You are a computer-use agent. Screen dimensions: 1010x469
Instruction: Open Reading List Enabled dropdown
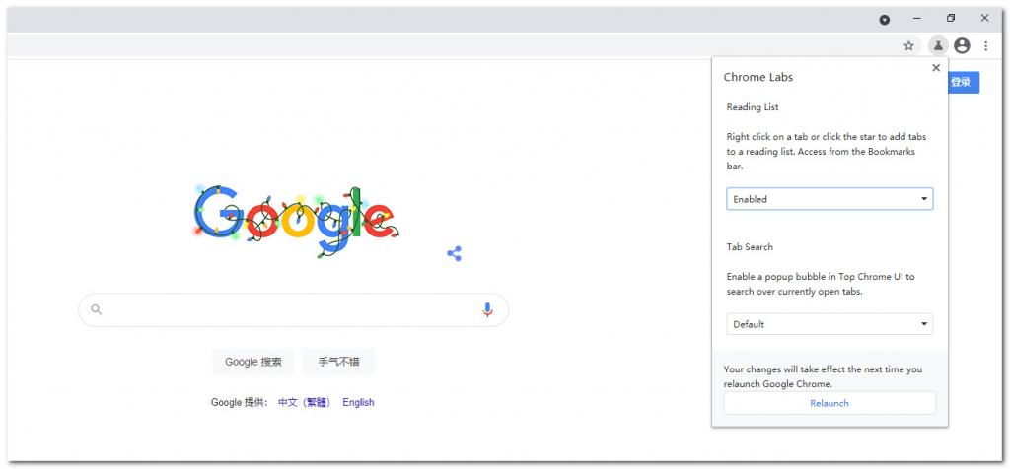click(830, 199)
